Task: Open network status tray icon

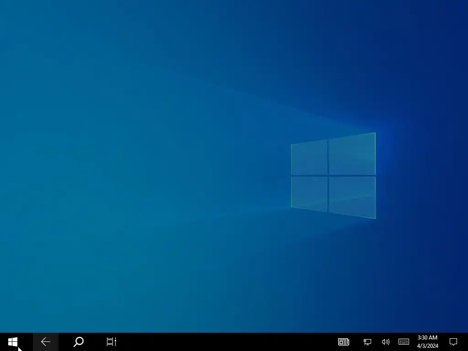Action: coord(367,342)
